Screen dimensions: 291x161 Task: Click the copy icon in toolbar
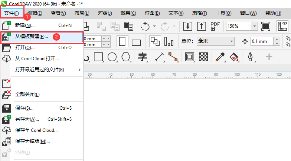point(115,26)
